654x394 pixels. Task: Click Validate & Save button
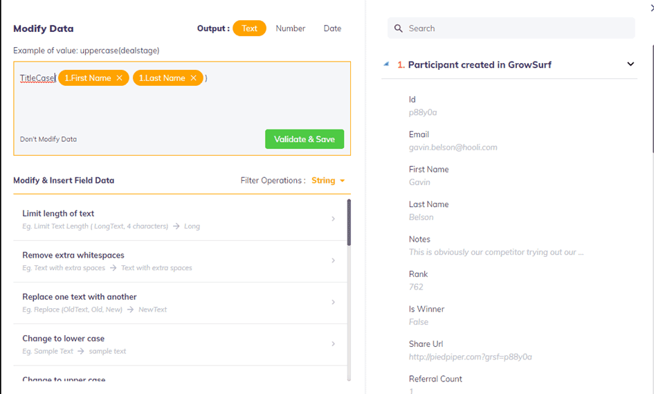(x=304, y=139)
